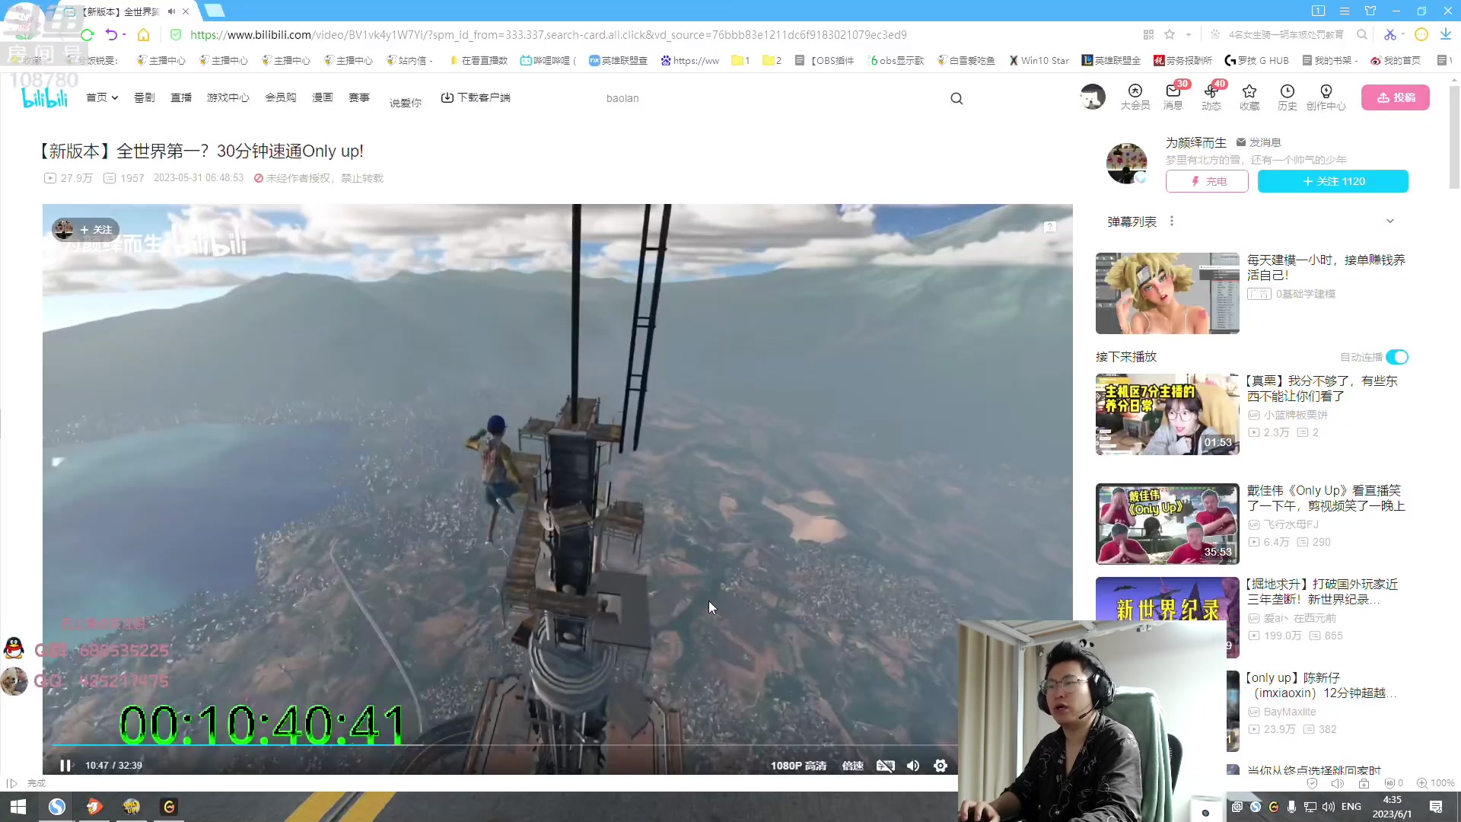Follow the uploader with 关注 button
The width and height of the screenshot is (1461, 822).
(1332, 181)
